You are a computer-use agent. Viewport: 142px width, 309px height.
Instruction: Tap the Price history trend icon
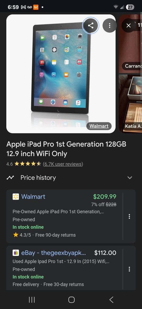tap(10, 177)
